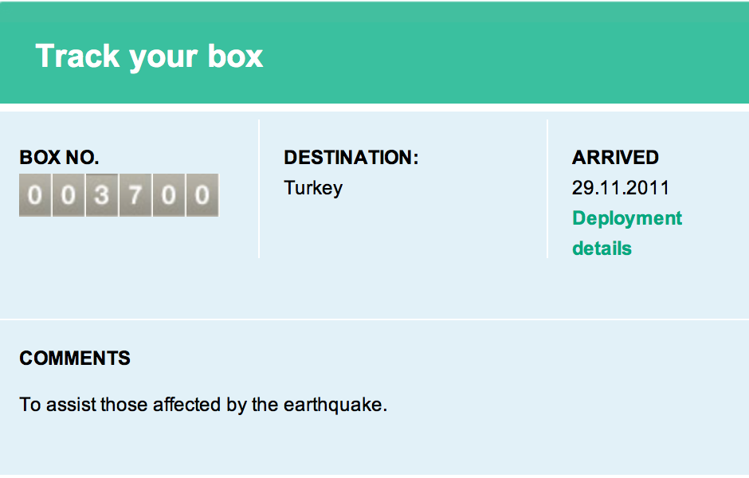
Task: Click the digit 3 tile in box number
Action: click(x=102, y=195)
